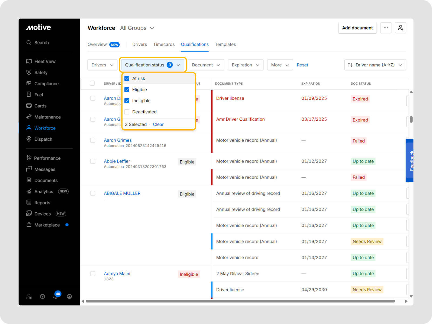Click the Add document button

click(357, 28)
